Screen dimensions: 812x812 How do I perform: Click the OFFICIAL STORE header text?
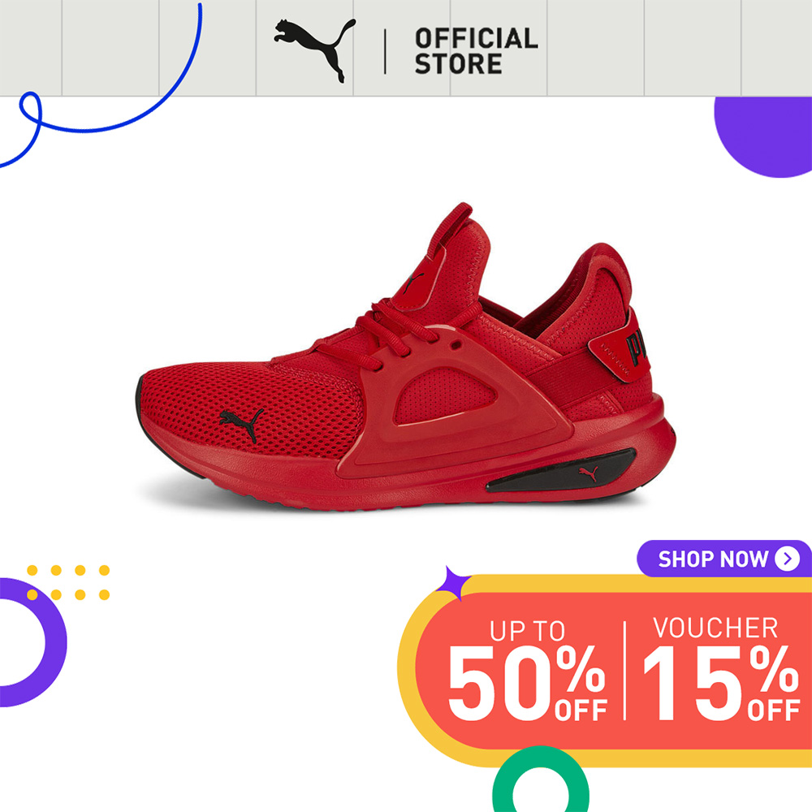pos(476,51)
